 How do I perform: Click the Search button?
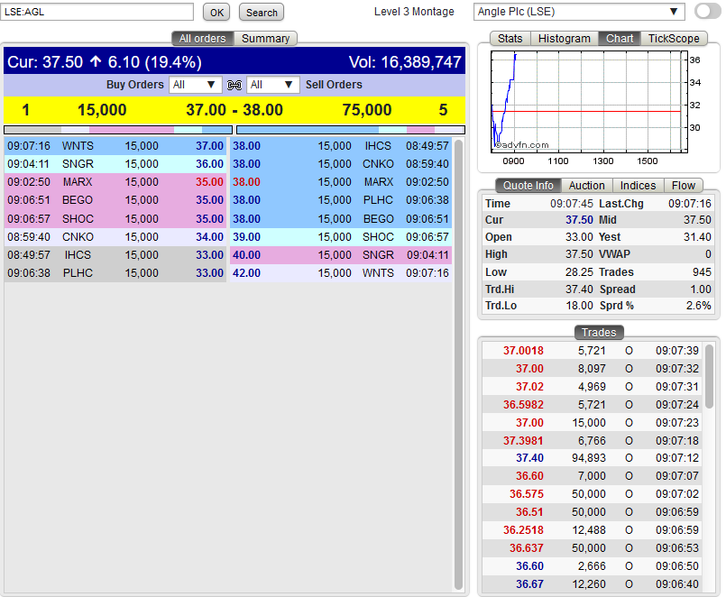(x=262, y=13)
